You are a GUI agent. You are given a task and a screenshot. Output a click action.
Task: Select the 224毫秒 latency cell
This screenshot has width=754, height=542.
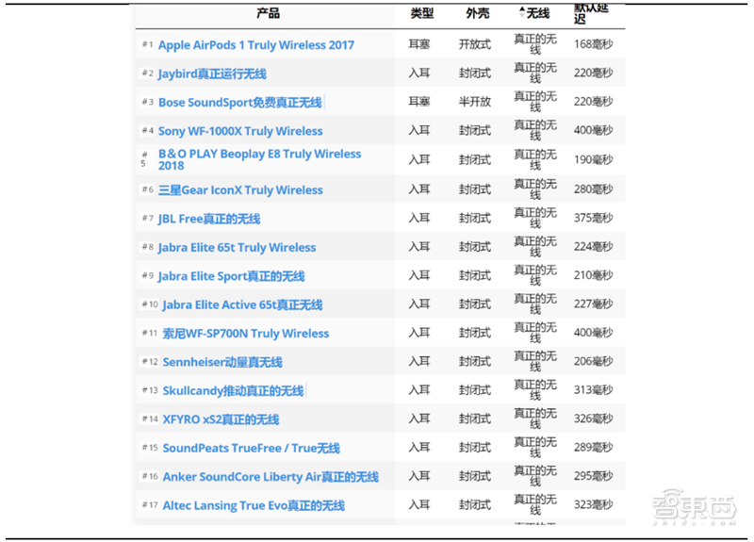point(594,246)
